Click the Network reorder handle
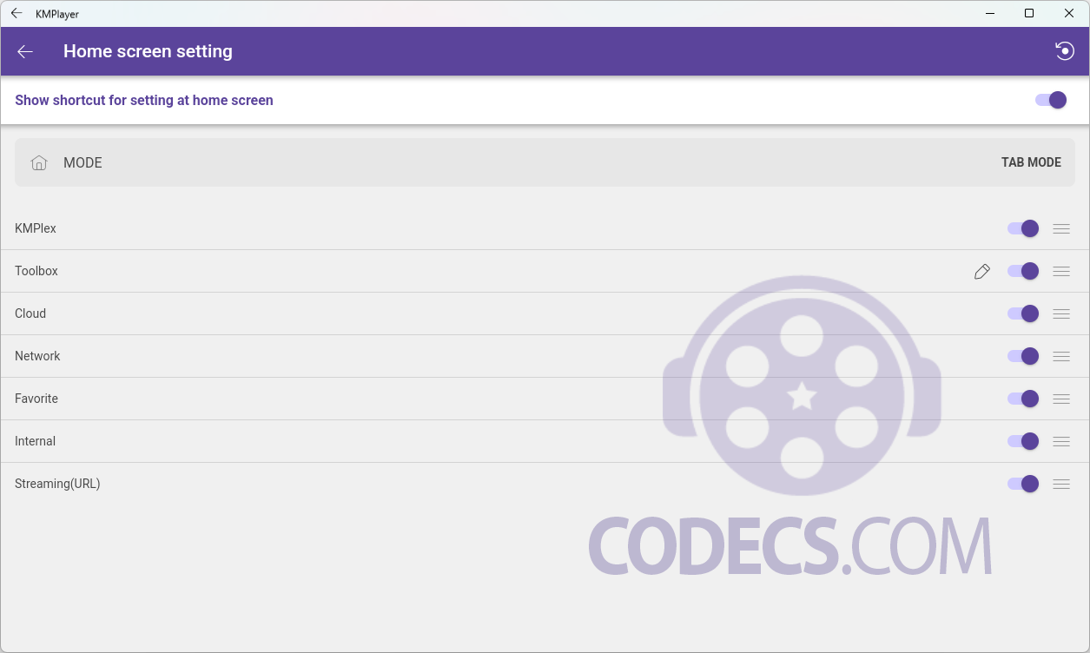1090x653 pixels. [1061, 356]
